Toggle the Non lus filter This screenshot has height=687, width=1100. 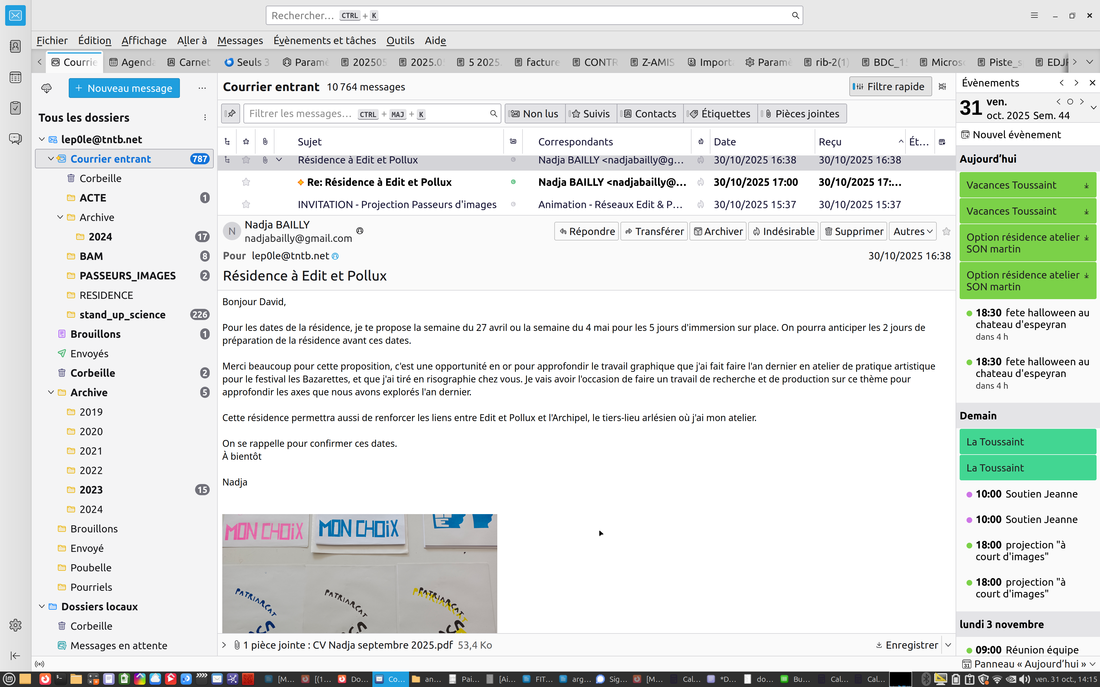coord(535,114)
